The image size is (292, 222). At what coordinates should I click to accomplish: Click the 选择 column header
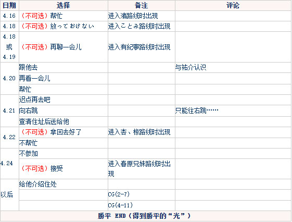64,5
